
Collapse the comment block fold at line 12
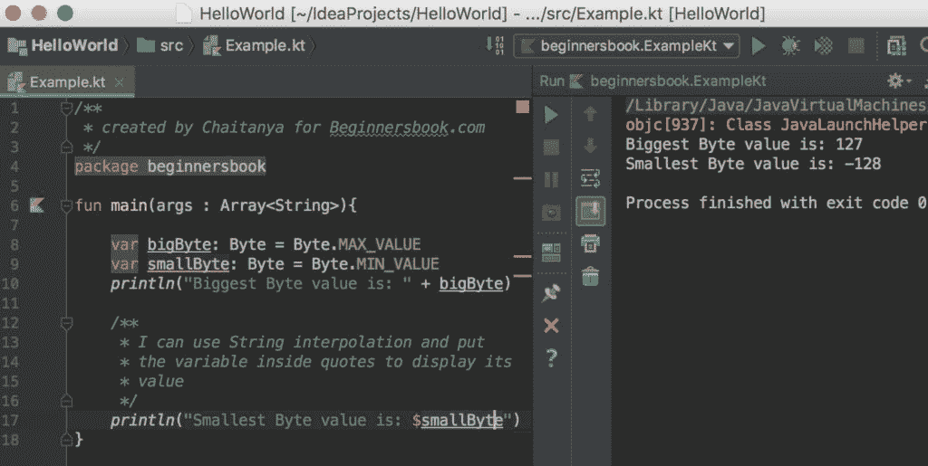pyautogui.click(x=66, y=323)
